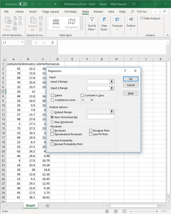This screenshot has width=171, height=214.
Task: Open Customize Quick Access Toolbar dropdown
Action: (x=55, y=4)
